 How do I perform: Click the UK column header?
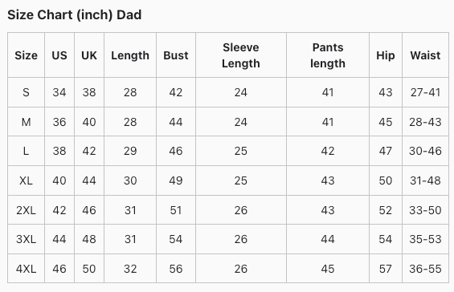pos(89,55)
